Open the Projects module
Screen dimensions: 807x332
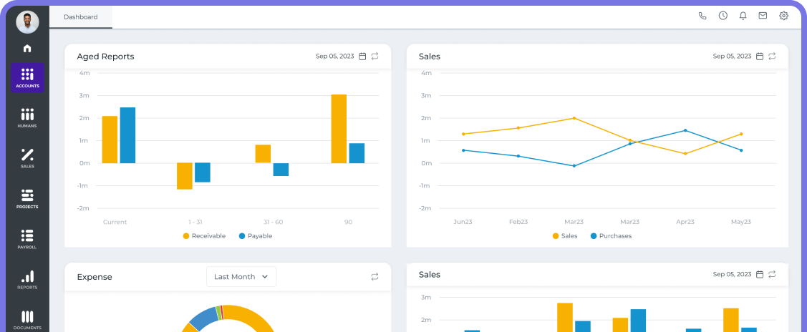(x=27, y=199)
